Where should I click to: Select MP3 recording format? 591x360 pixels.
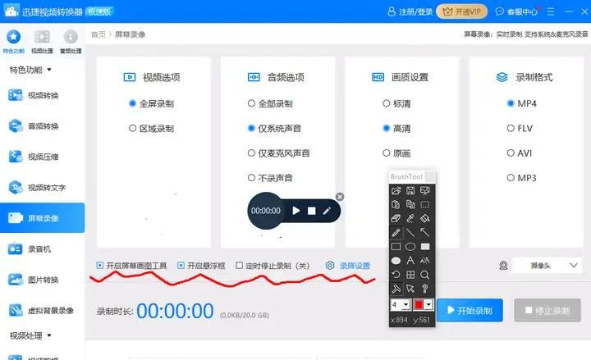pyautogui.click(x=522, y=178)
